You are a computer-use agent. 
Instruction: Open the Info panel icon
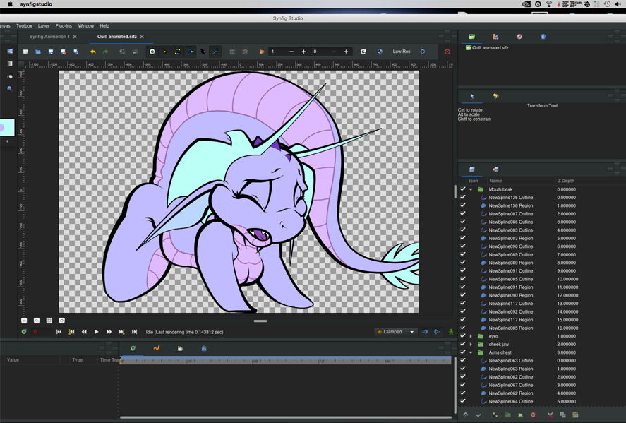point(543,37)
